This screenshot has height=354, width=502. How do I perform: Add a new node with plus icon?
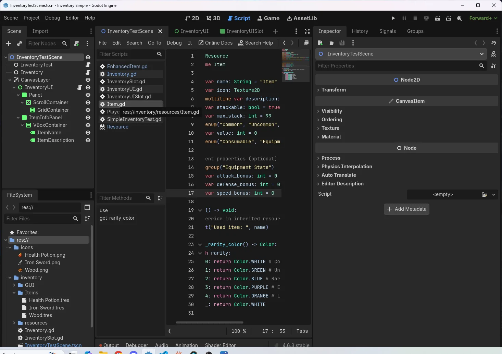point(9,44)
